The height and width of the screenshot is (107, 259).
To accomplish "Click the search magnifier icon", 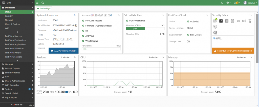I will pyautogui.click(x=42, y=3).
